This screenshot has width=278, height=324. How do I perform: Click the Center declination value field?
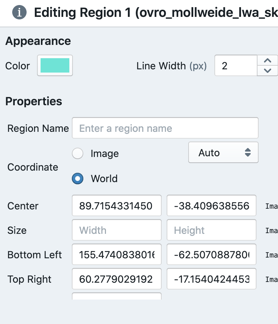pos(211,205)
